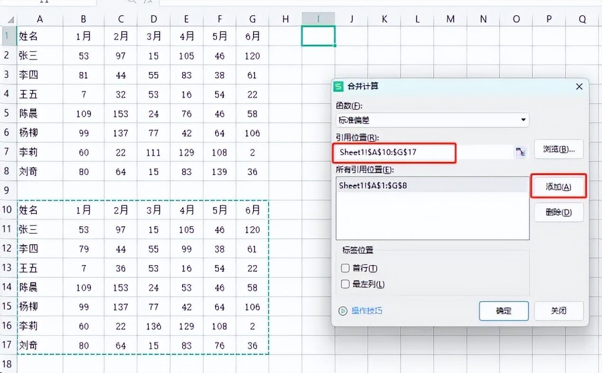Click cell A17 with 刘奇
The width and height of the screenshot is (602, 373).
(x=40, y=345)
